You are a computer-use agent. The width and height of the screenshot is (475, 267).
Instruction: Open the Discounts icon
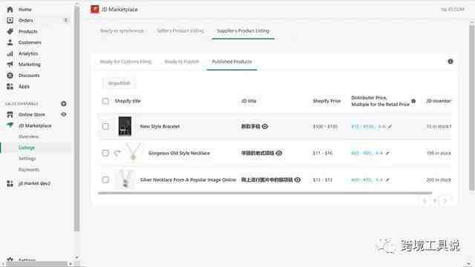click(10, 76)
